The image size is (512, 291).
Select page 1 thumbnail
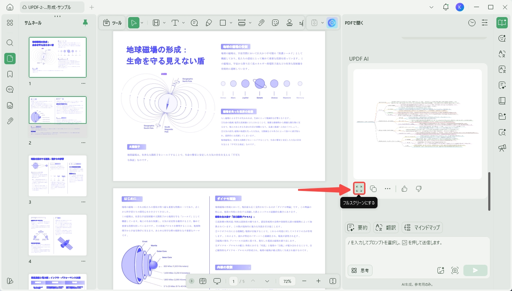coord(58,57)
